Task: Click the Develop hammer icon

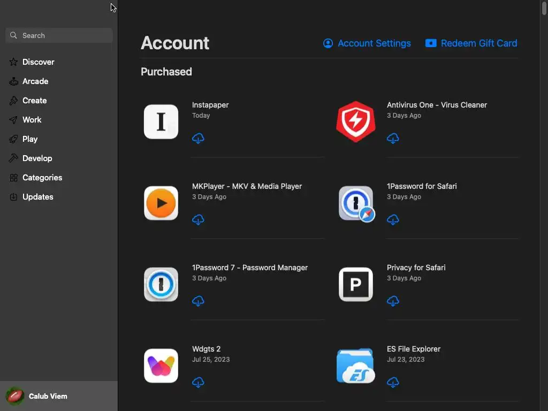Action: [13, 158]
